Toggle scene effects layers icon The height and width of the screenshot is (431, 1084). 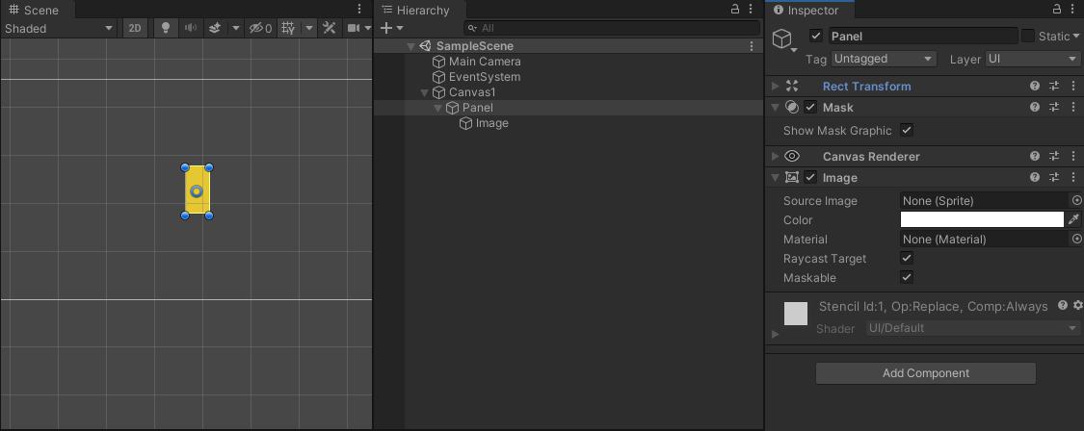pyautogui.click(x=215, y=28)
